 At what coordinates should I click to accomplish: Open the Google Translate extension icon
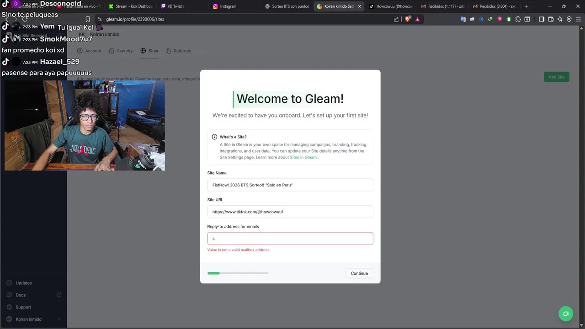pyautogui.click(x=463, y=19)
